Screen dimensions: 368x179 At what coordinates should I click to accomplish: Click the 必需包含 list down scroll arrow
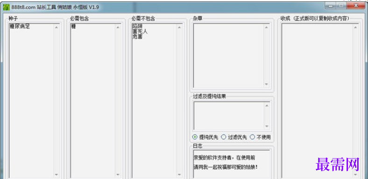[118, 174]
